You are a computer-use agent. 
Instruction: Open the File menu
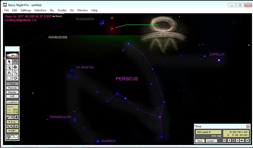[7, 10]
